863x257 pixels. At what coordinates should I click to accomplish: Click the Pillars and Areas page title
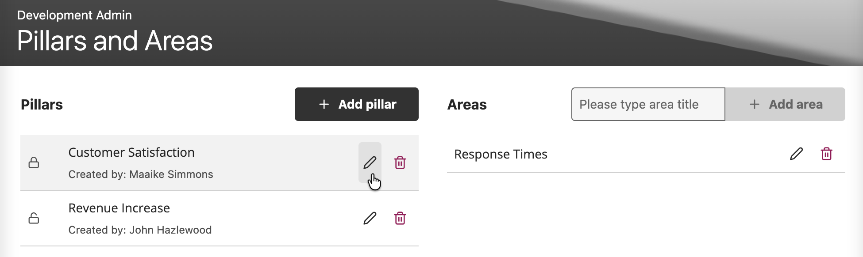[115, 41]
